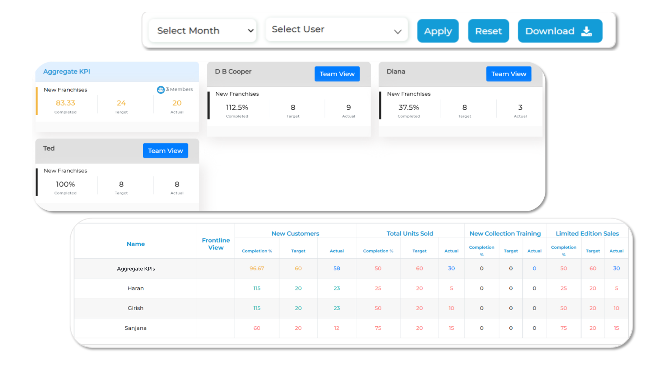Image resolution: width=669 pixels, height=376 pixels.
Task: Click the Haran row name
Action: click(136, 288)
